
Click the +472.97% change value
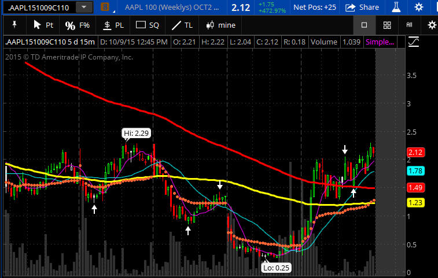click(x=272, y=11)
